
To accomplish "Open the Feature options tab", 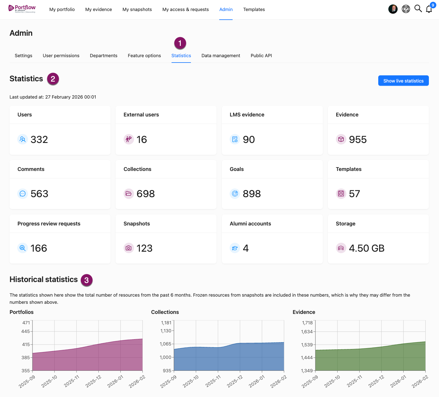I will pos(144,56).
